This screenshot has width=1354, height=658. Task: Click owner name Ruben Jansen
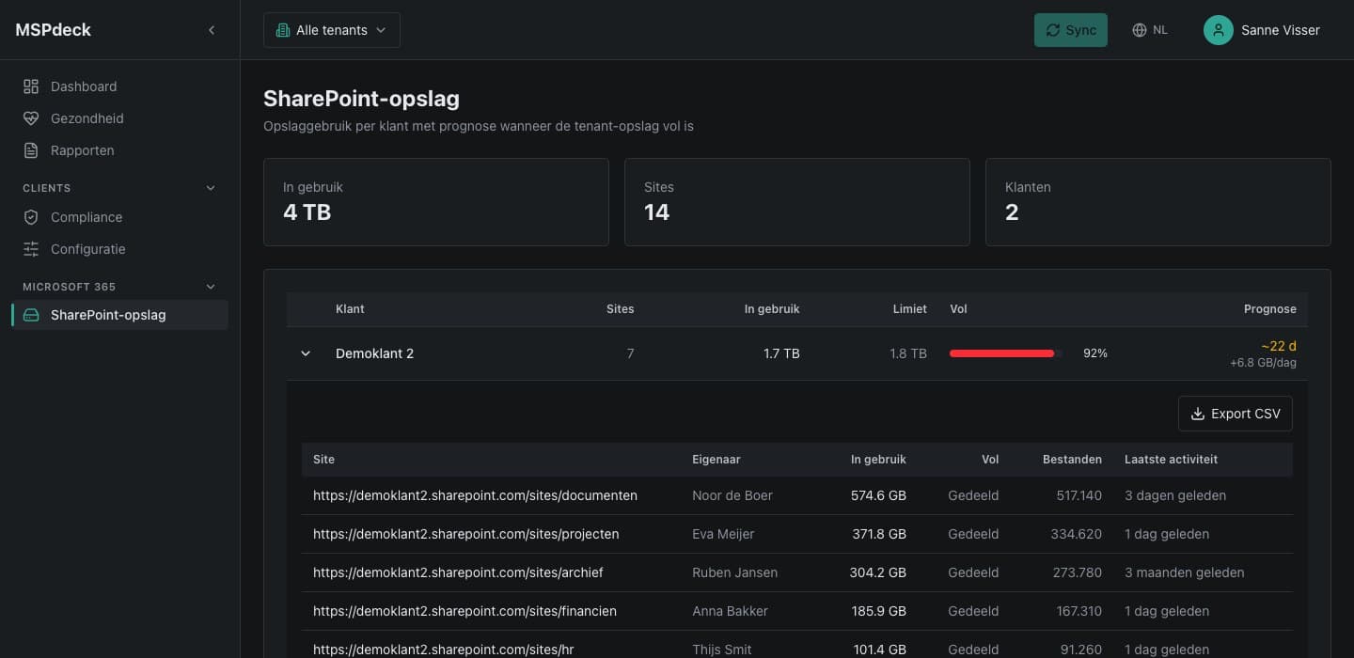point(734,572)
